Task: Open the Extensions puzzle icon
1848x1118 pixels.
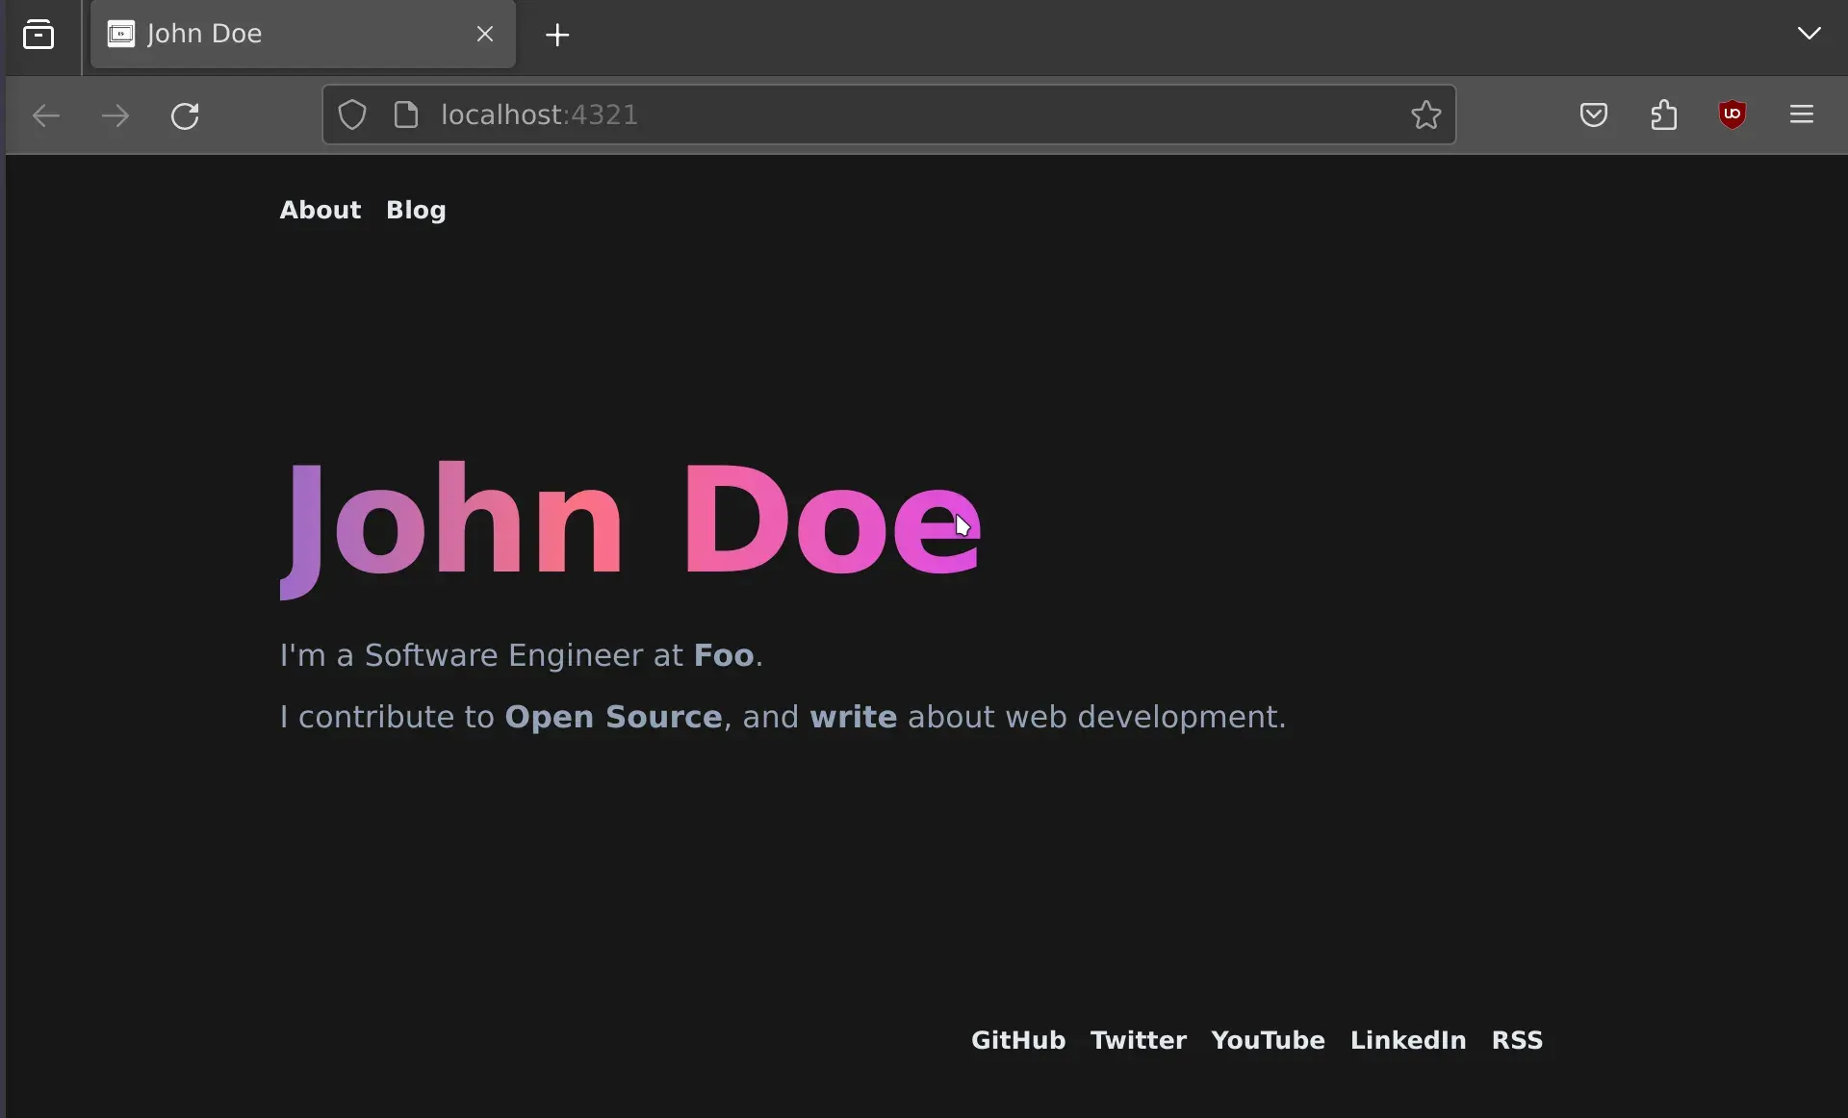Action: pyautogui.click(x=1664, y=115)
